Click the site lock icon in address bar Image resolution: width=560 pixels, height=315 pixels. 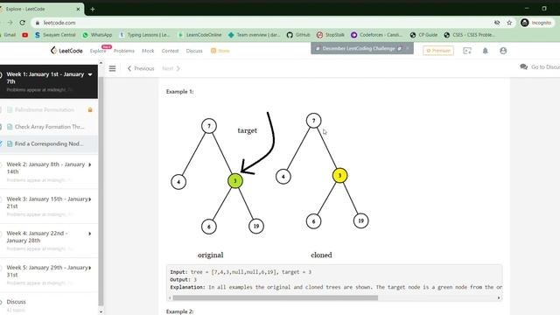pos(37,23)
